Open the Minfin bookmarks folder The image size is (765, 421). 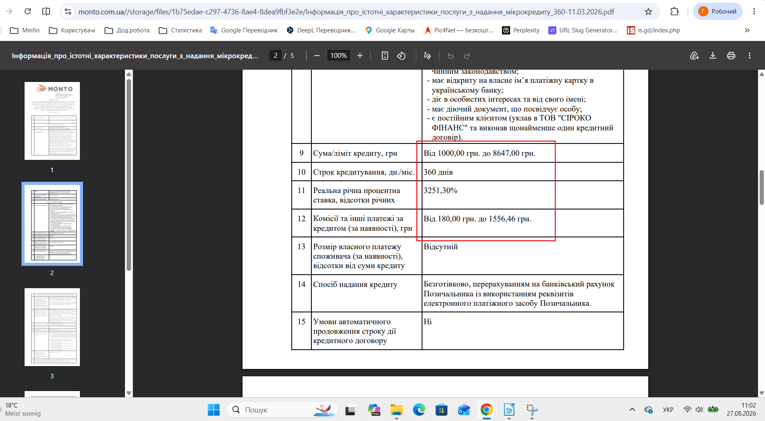(25, 30)
